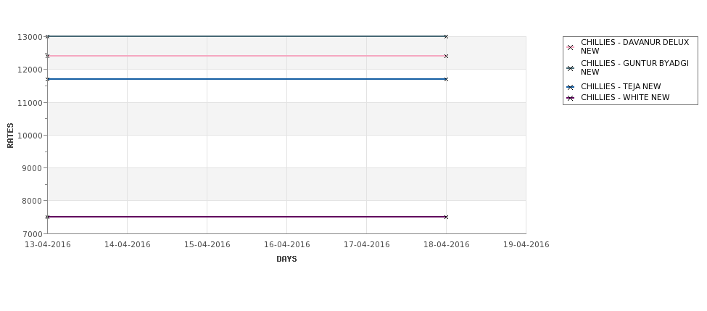Click the Davanur Delux legend marker icon

570,47
